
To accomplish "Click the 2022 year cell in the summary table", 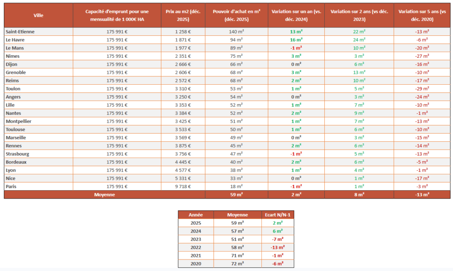I will tap(196, 247).
